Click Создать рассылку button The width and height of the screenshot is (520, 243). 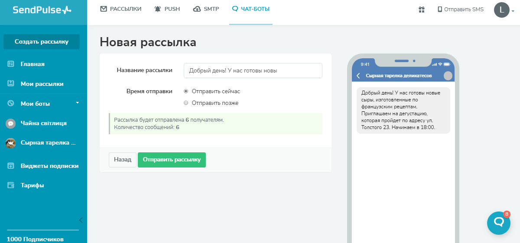point(42,42)
